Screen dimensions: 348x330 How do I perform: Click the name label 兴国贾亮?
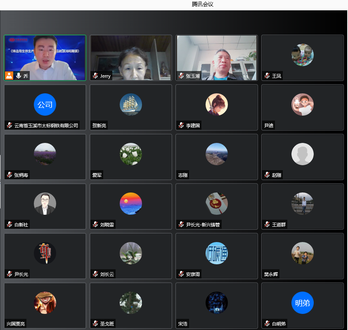(x=16, y=324)
